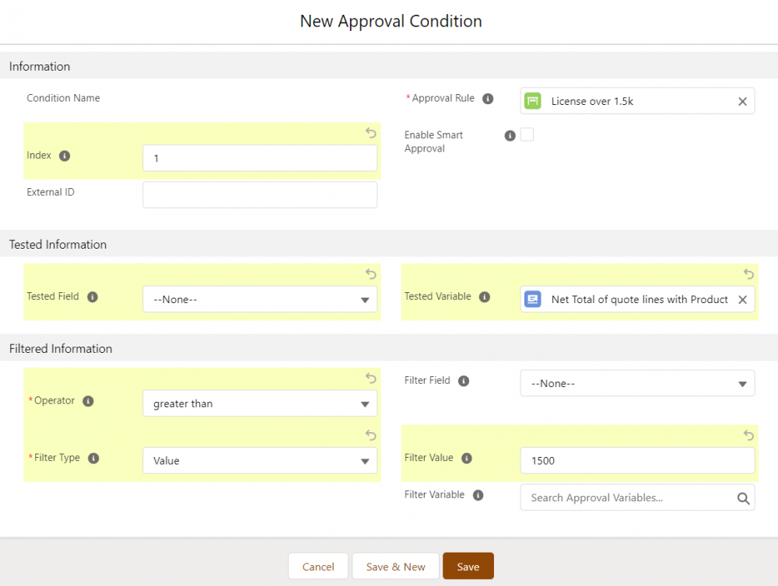The image size is (778, 586).
Task: Click the Save & New button
Action: pos(395,566)
